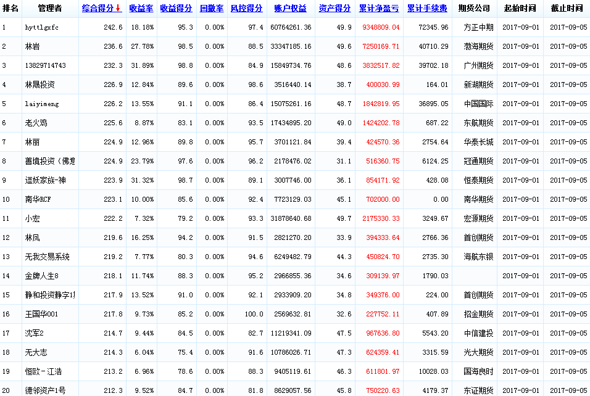Sort table by 累计净盈亏 header
Viewport: 590px width, 396px height.
point(379,8)
